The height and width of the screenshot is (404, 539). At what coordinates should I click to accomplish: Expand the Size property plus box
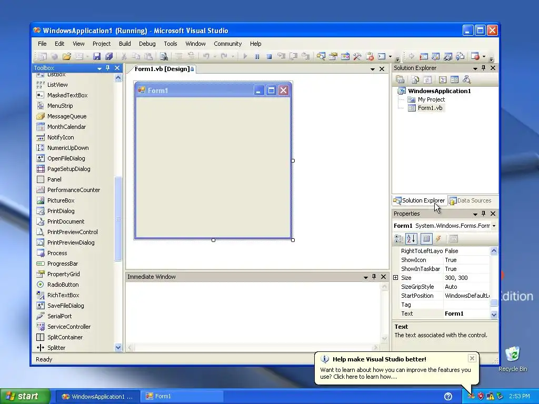[x=396, y=278]
